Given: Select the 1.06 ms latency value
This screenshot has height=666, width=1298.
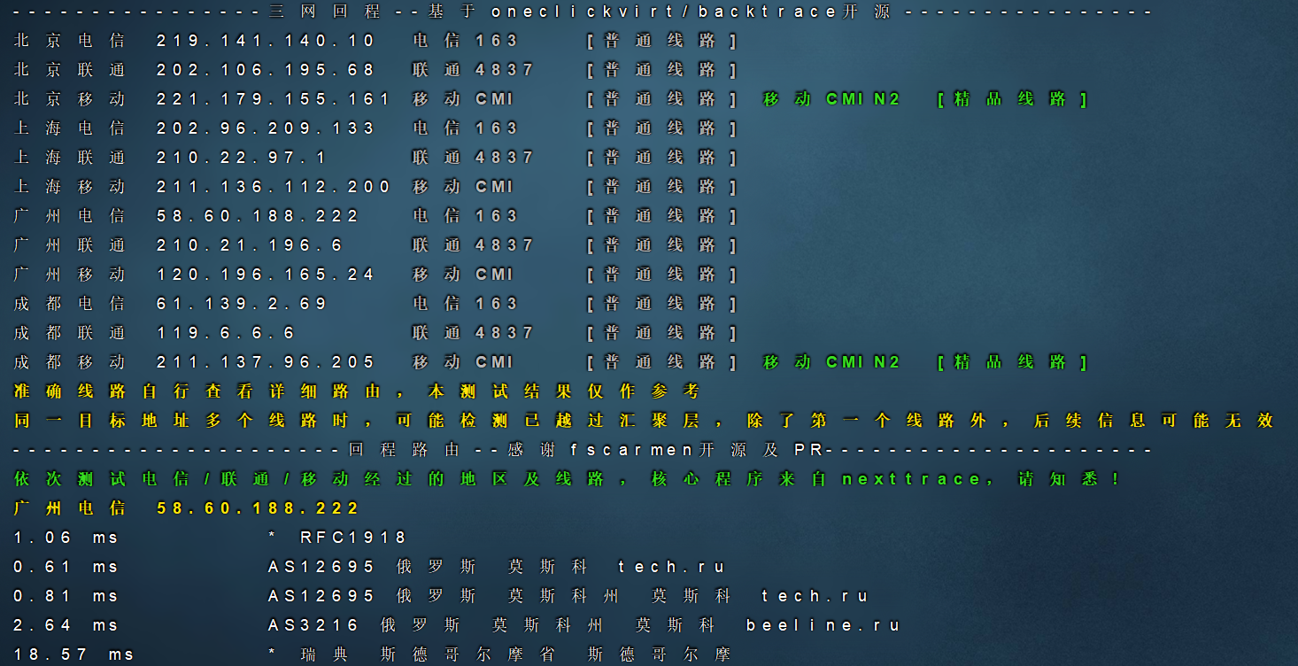Looking at the screenshot, I should 67,537.
